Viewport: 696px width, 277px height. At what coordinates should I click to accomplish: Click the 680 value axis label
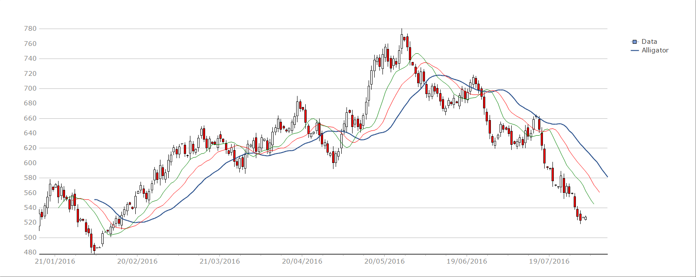30,103
